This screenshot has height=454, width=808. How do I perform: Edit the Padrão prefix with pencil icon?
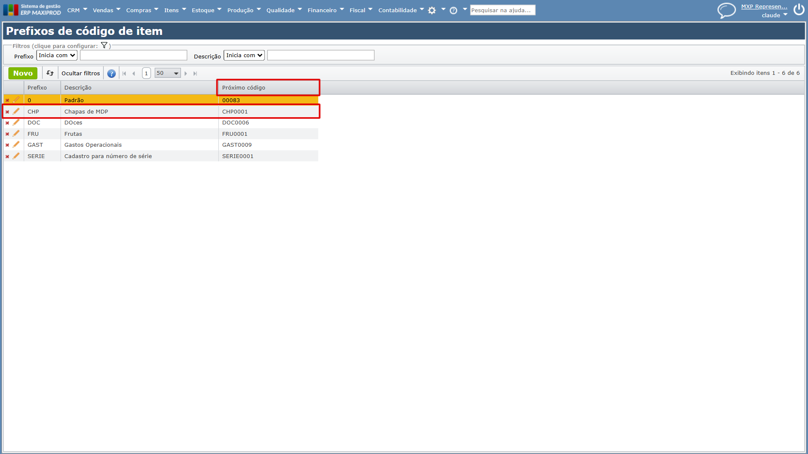[16, 100]
